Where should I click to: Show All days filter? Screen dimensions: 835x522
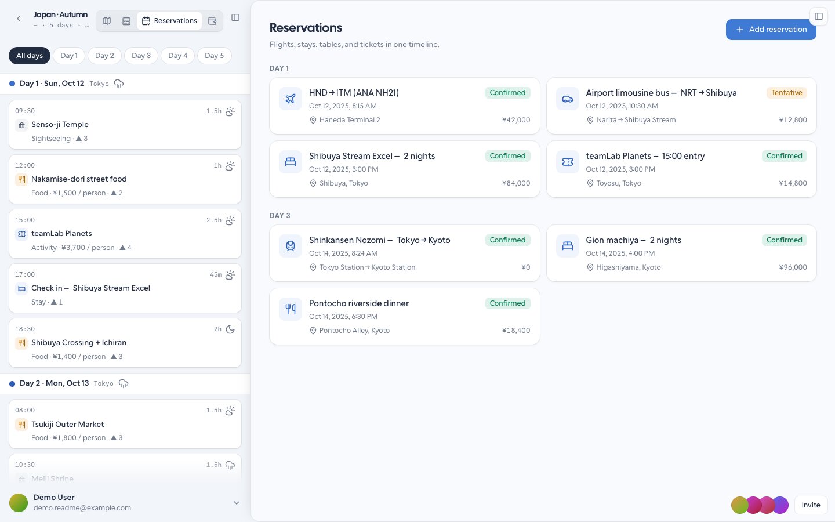coord(30,56)
